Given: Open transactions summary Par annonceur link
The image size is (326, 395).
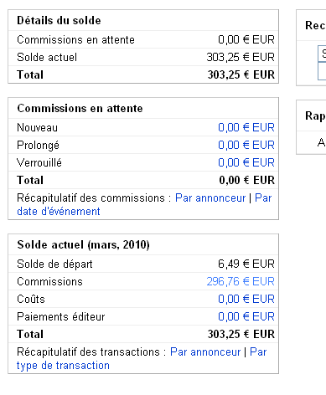Looking at the screenshot, I should [205, 352].
